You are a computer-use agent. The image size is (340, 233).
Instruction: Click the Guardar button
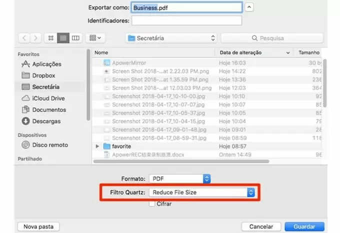click(304, 227)
